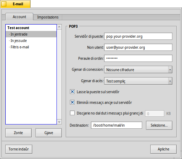Select the Account tab
Viewport: 182px width, 159px height.
tap(20, 17)
